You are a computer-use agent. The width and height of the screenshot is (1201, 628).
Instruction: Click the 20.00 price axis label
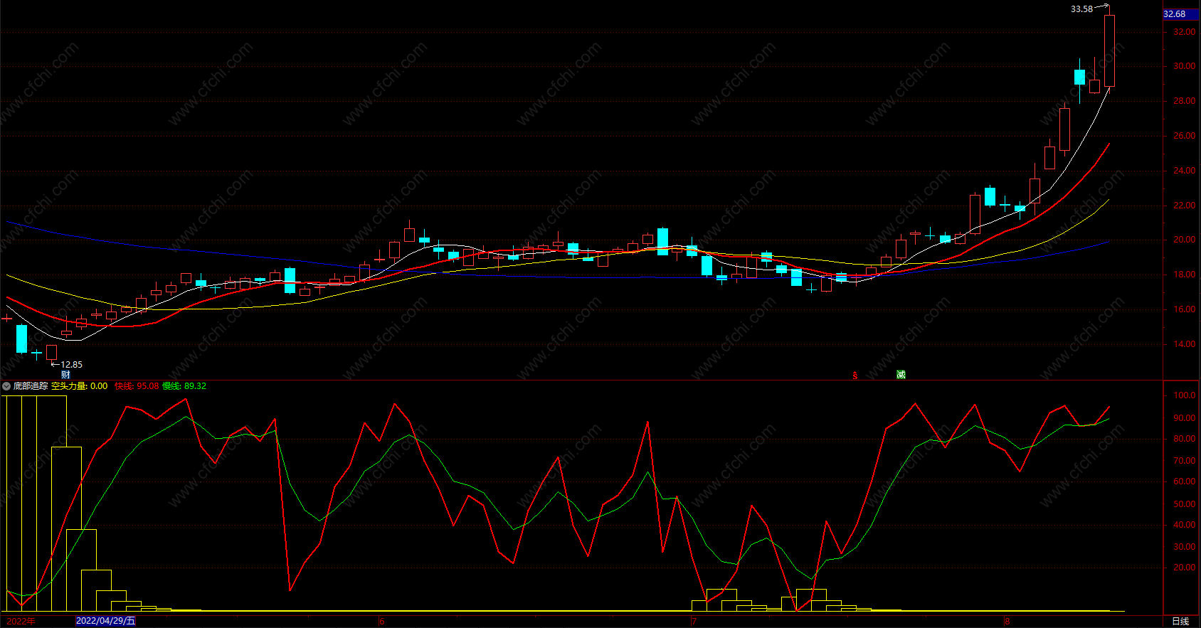click(x=1185, y=240)
